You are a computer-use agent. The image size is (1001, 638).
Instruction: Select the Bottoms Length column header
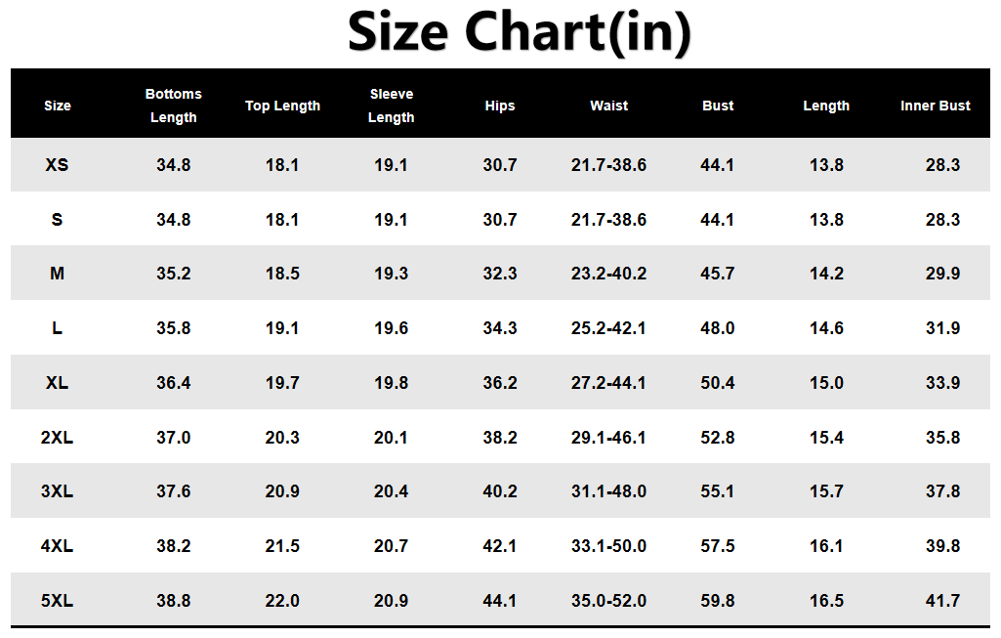coord(174,106)
